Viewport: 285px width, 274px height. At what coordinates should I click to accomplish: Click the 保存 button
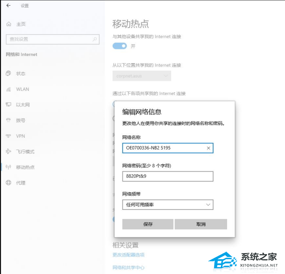click(x=148, y=224)
